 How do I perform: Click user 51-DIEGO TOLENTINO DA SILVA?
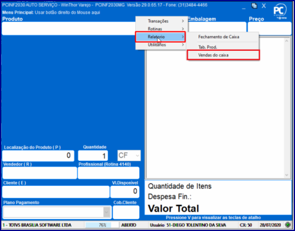click(196, 225)
